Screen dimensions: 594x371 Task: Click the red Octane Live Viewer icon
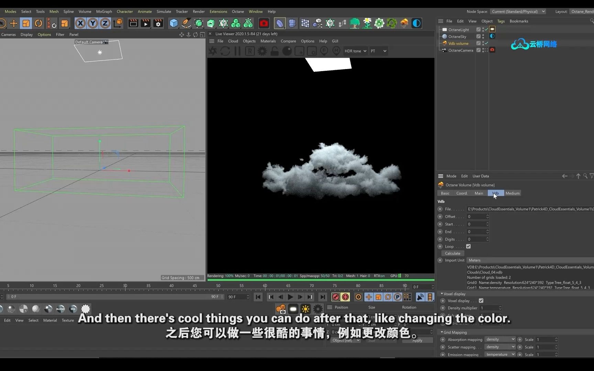[264, 23]
